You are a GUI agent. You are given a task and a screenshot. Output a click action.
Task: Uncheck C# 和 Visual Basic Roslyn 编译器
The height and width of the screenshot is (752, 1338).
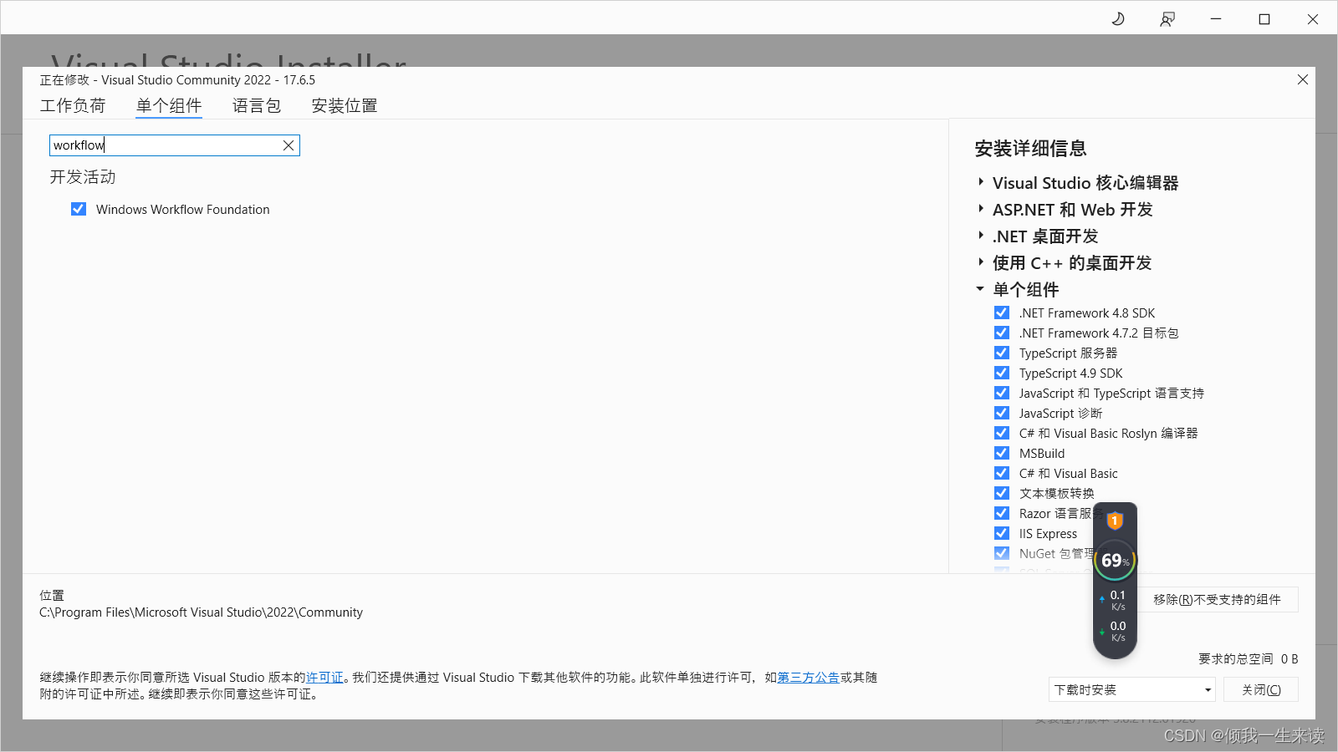point(1002,433)
